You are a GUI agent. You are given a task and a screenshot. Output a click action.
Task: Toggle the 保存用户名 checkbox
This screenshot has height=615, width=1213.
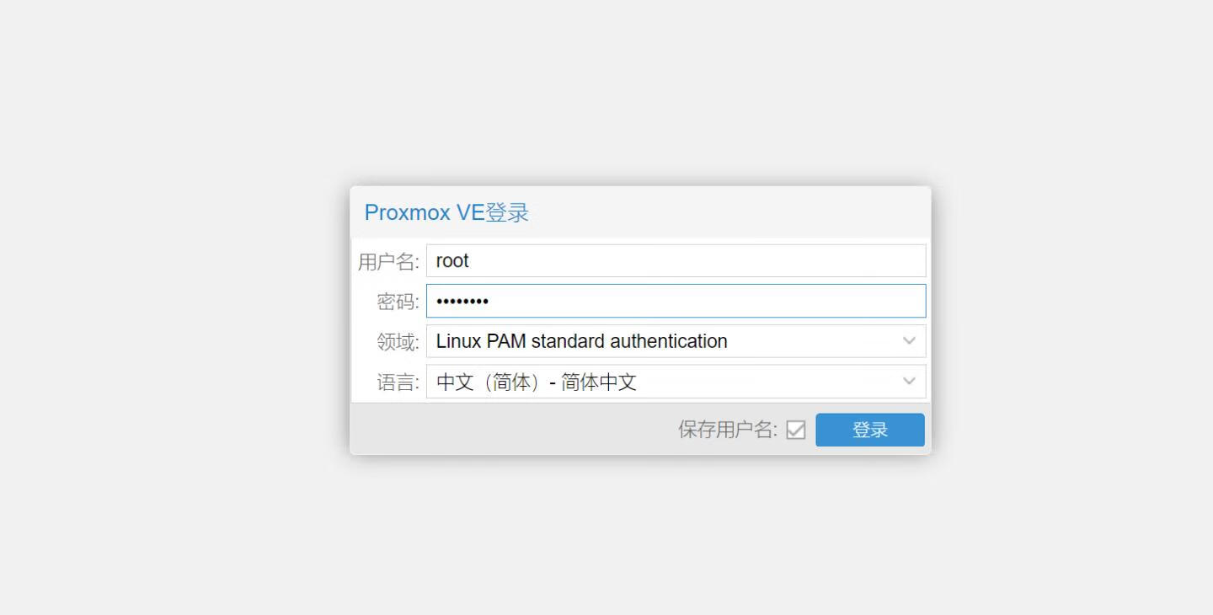[x=796, y=430]
